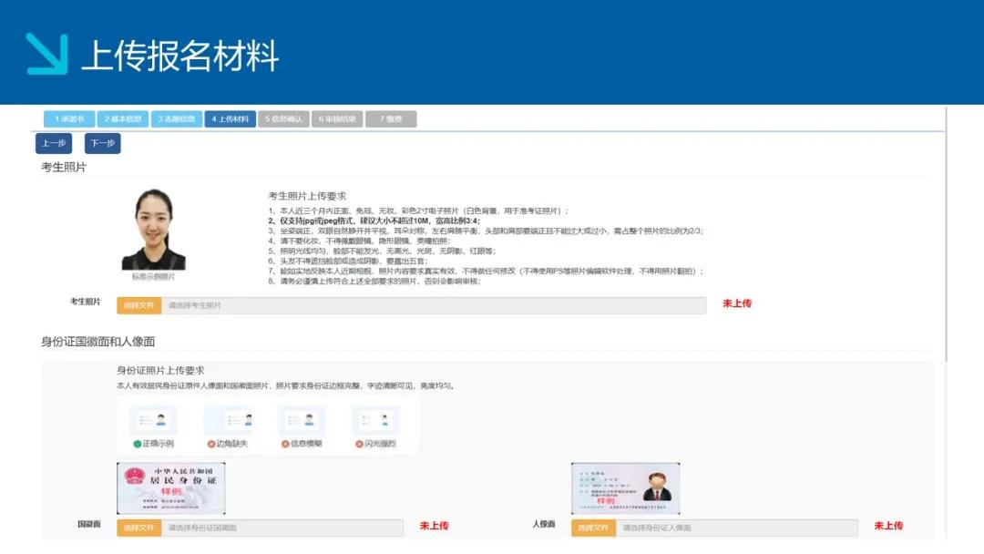Go to step 1 承诺书 tab
Image resolution: width=984 pixels, height=554 pixels.
click(69, 119)
